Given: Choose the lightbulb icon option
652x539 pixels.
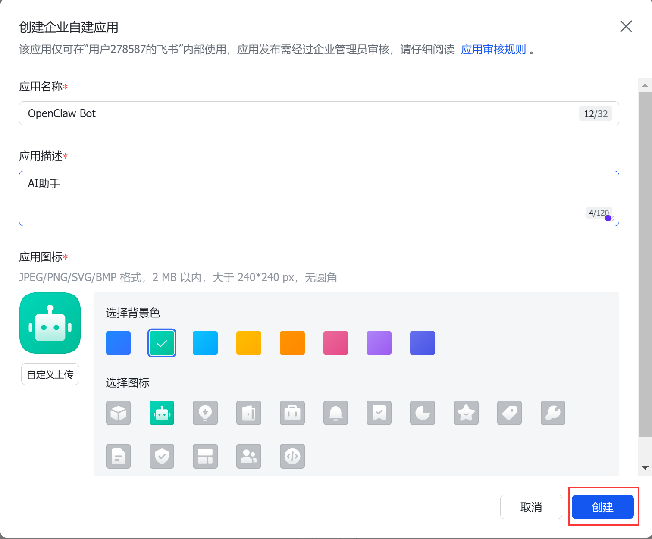Looking at the screenshot, I should point(205,413).
